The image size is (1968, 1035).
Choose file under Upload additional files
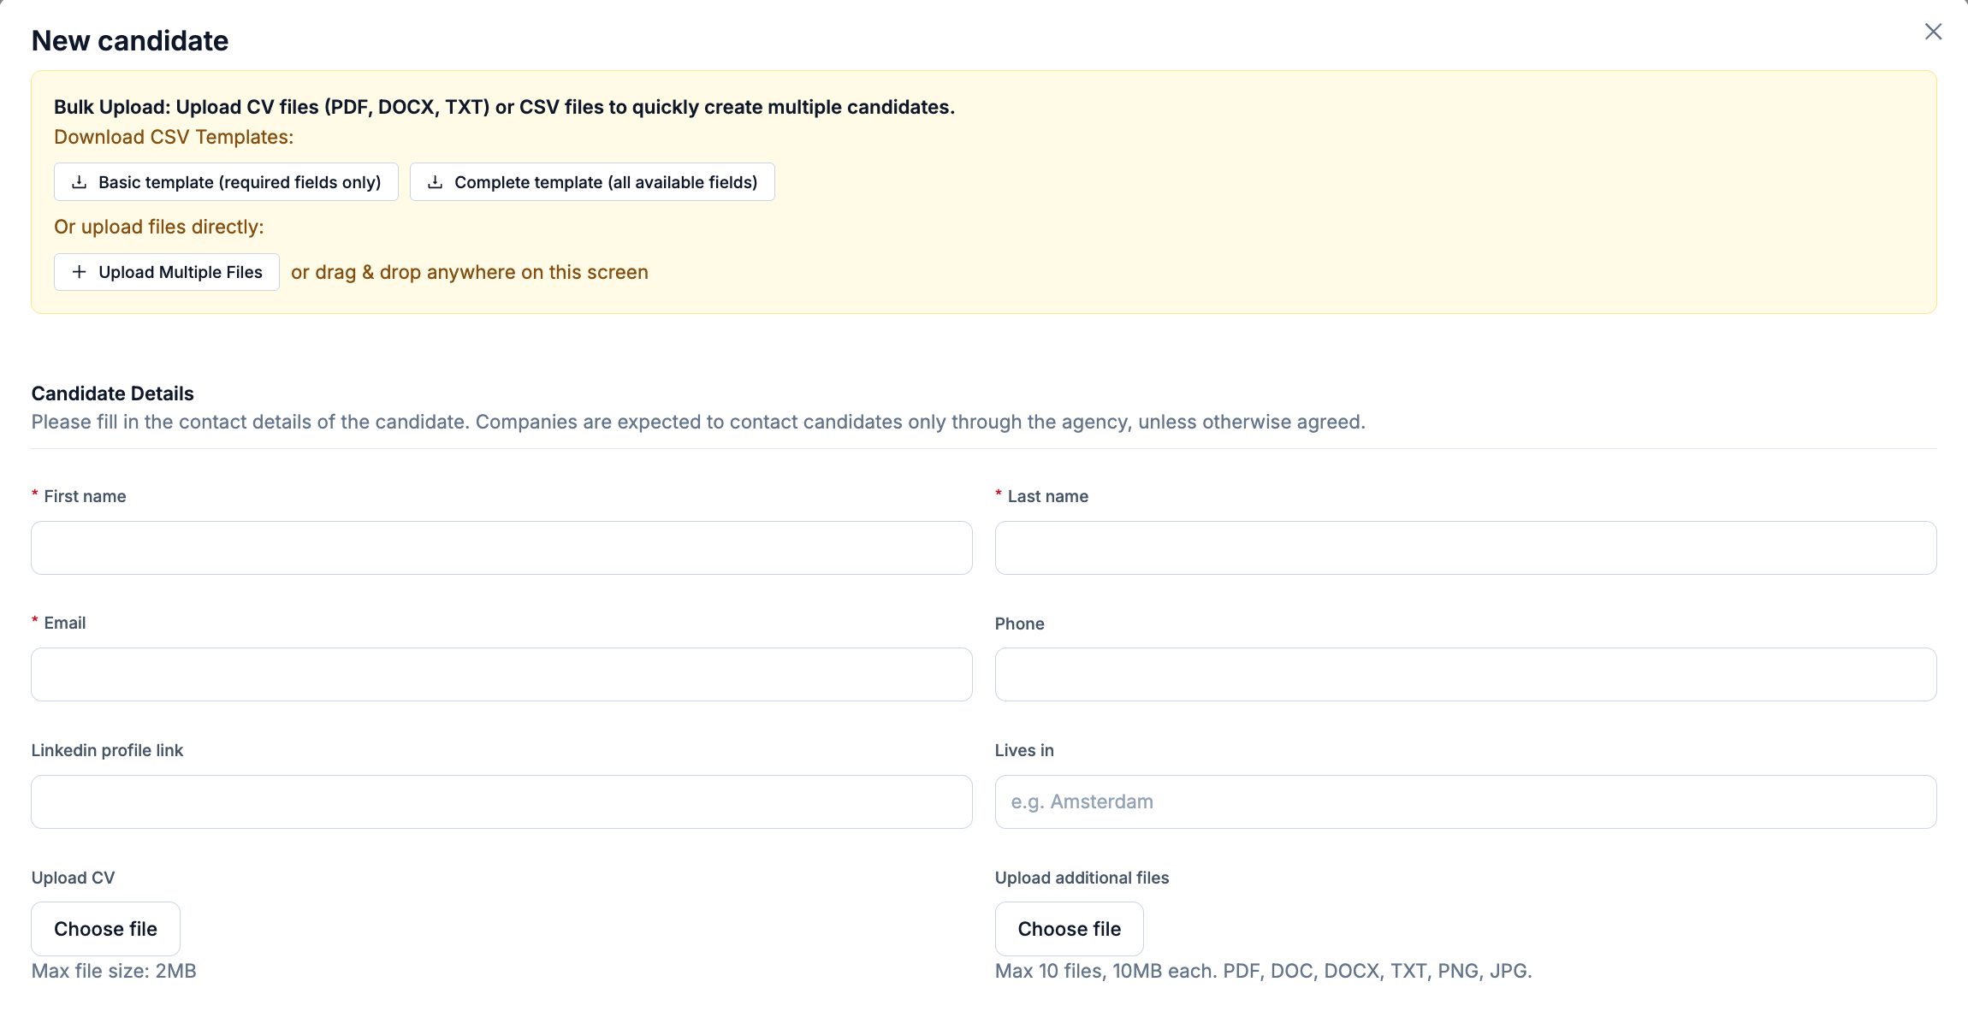(1070, 929)
